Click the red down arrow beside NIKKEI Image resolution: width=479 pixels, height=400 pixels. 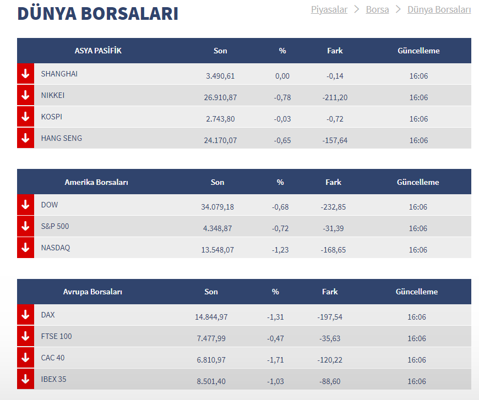pyautogui.click(x=26, y=95)
